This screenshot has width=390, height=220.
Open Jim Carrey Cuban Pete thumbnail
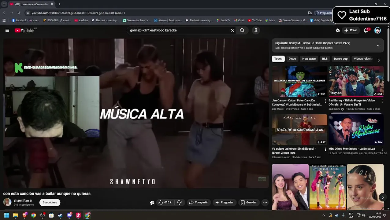299,82
